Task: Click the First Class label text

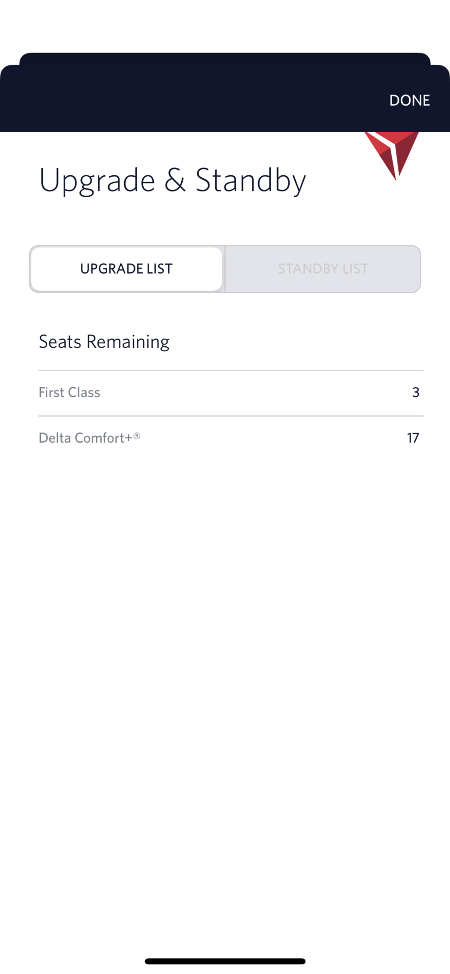Action: pyautogui.click(x=69, y=393)
